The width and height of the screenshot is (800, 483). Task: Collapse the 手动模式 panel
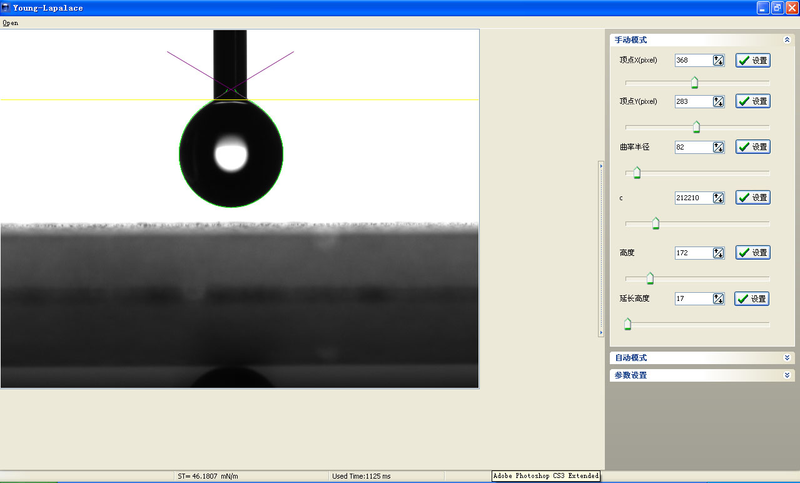tap(786, 40)
